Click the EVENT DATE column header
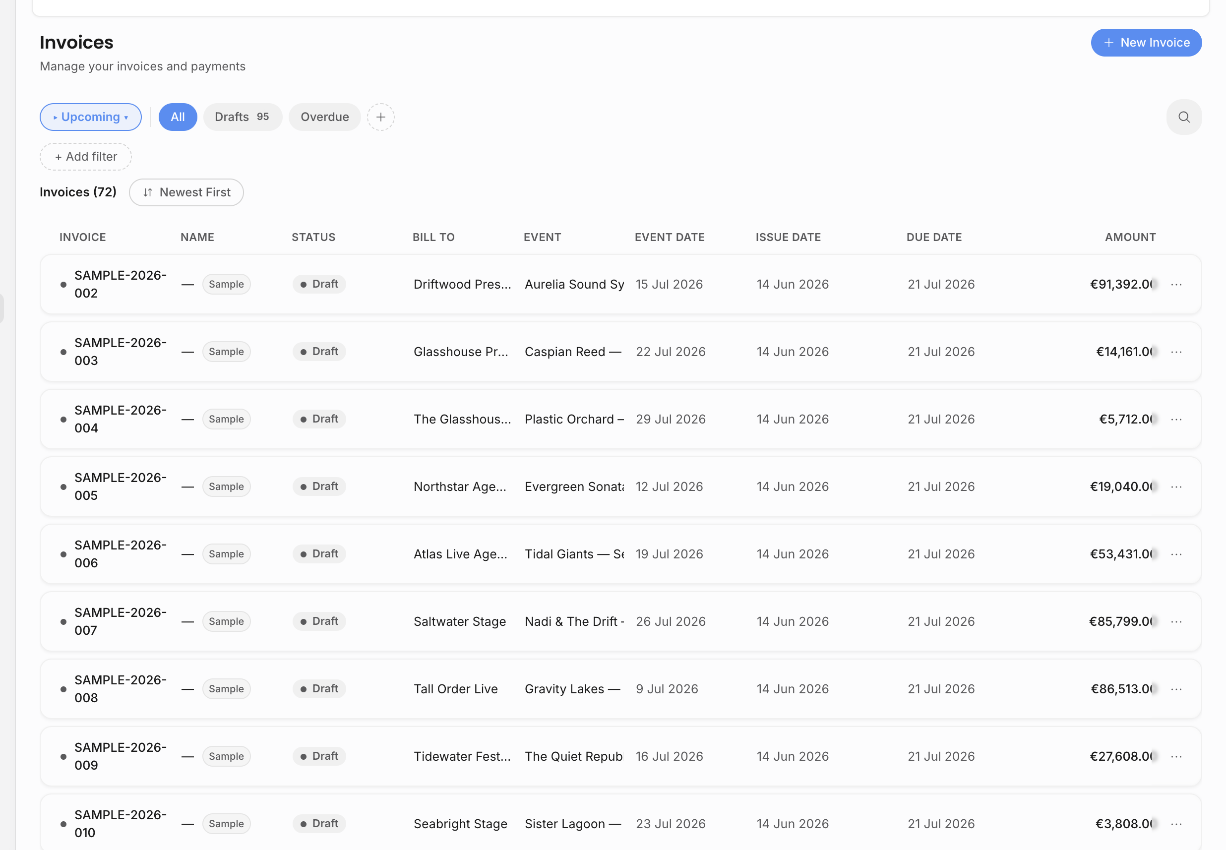Viewport: 1226px width, 850px height. pos(670,238)
